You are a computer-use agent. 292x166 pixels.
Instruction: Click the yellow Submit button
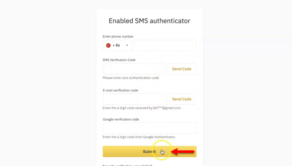(150, 151)
